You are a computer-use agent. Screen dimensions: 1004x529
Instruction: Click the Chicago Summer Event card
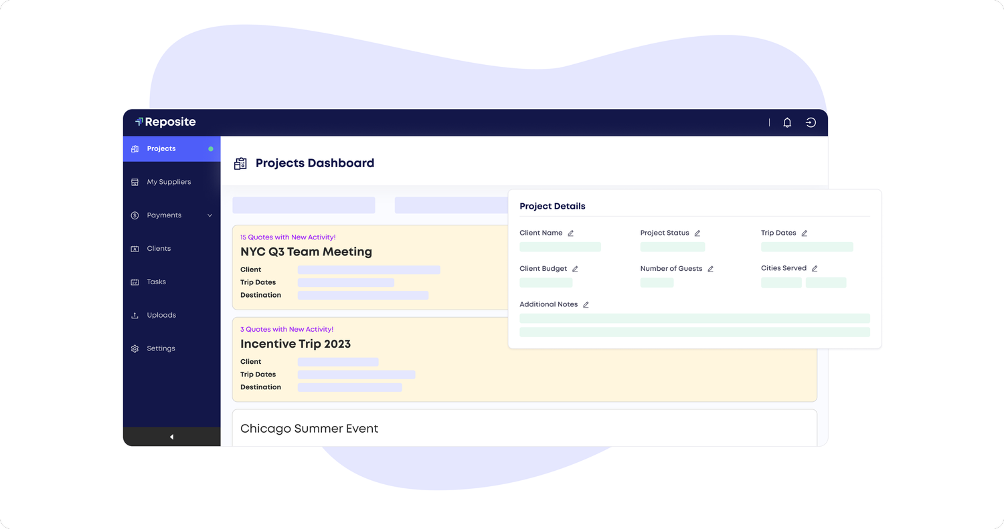[x=309, y=428]
